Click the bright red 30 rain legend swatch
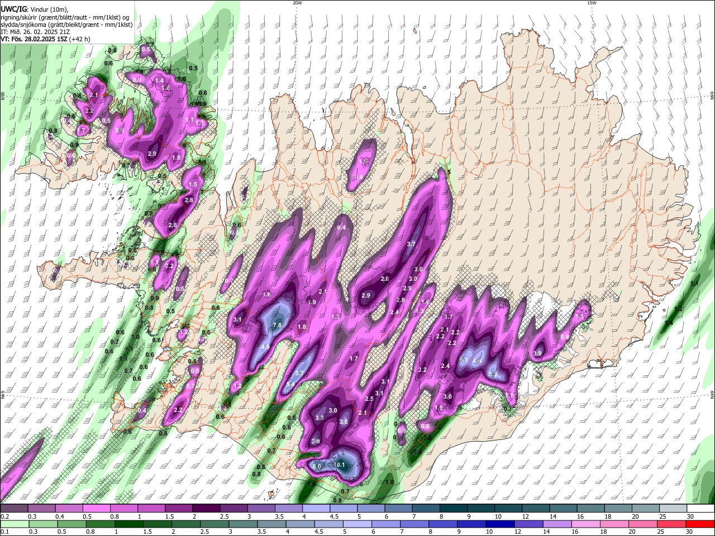 tap(700, 524)
